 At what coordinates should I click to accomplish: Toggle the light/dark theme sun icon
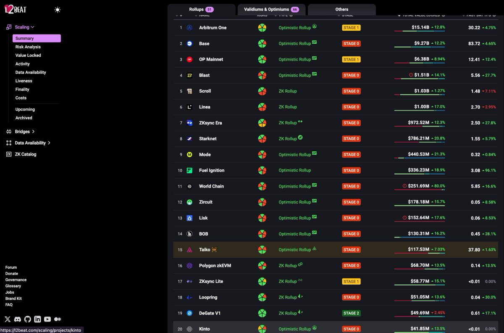(x=58, y=10)
